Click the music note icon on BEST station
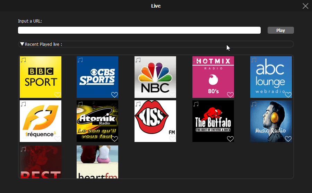The height and width of the screenshot is (193, 312). (x=24, y=149)
